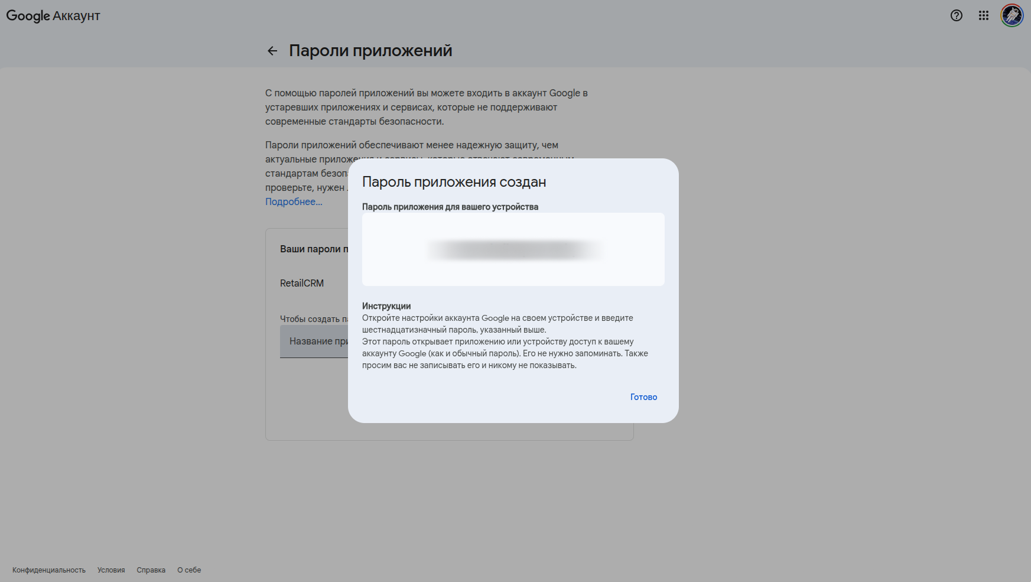Click the back arrow next to Пароли приложений

[272, 51]
